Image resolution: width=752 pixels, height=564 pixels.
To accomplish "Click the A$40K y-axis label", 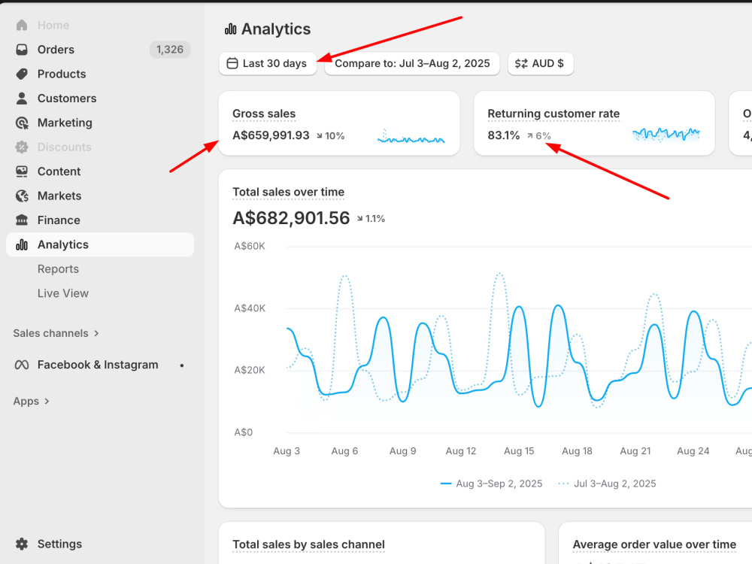I will pyautogui.click(x=250, y=308).
